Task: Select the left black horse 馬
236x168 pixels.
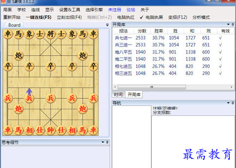Action: (18, 34)
